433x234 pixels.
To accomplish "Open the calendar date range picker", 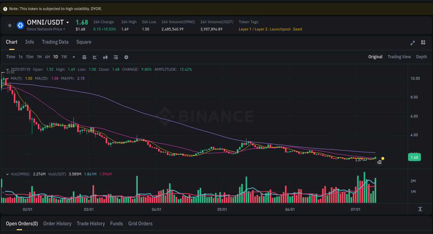I will [x=84, y=57].
